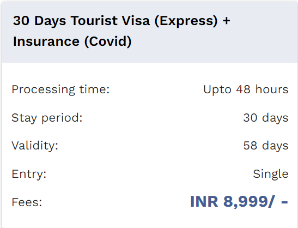This screenshot has width=298, height=228.
Task: Select the Single entry value
Action: point(271,174)
